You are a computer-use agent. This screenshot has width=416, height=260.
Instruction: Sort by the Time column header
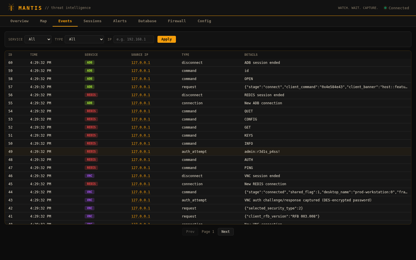point(34,55)
